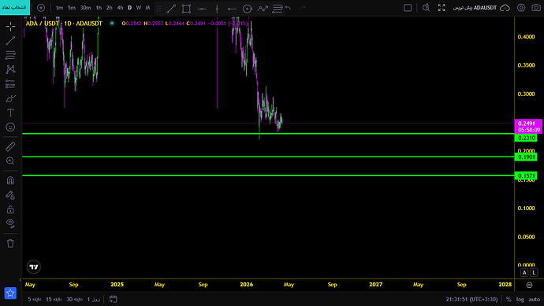This screenshot has height=306, width=544.
Task: Grab the favorites toolbar drag handle
Action: click(x=159, y=9)
